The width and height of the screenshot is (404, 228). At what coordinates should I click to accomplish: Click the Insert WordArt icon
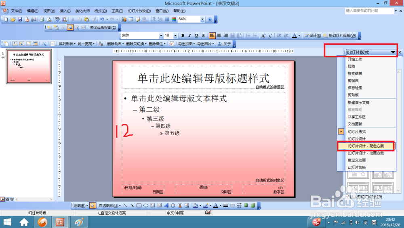(x=166, y=205)
